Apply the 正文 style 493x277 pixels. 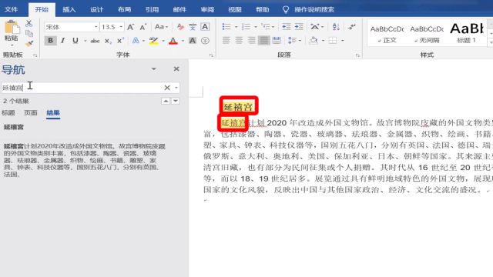coord(387,34)
